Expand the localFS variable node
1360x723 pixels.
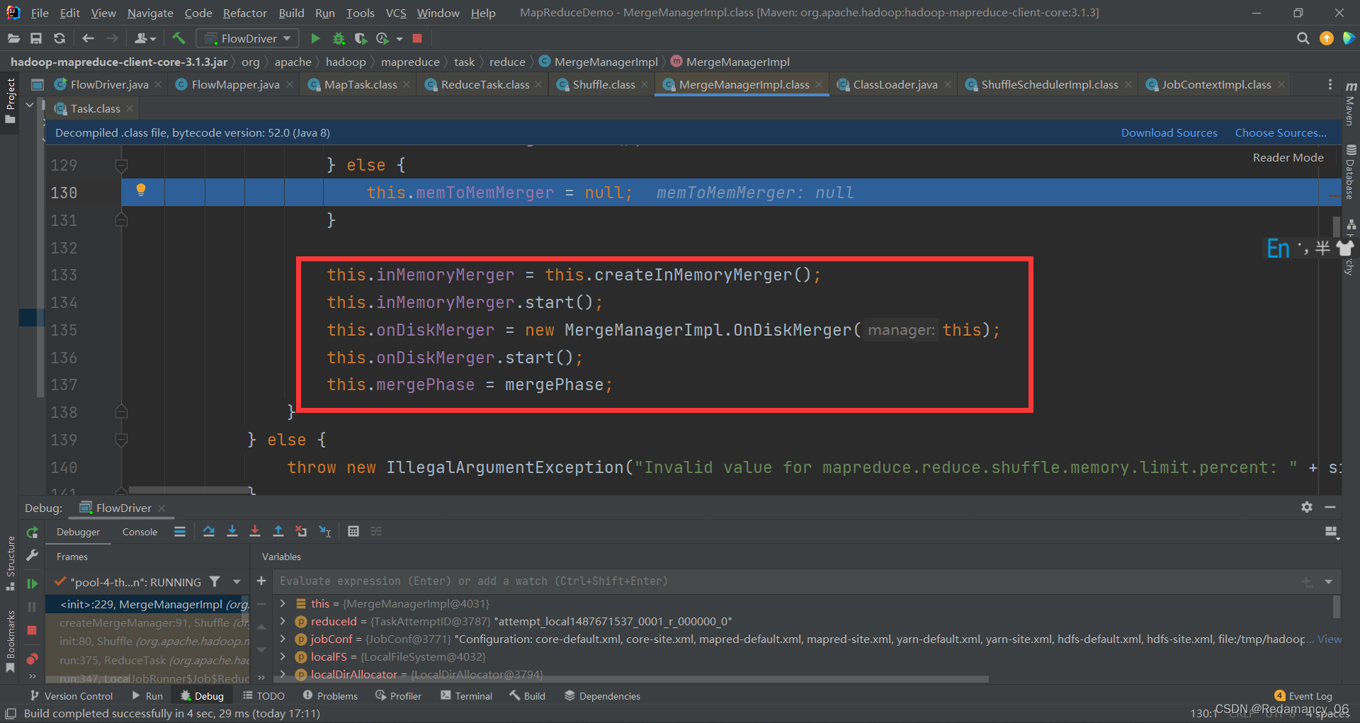(x=283, y=656)
